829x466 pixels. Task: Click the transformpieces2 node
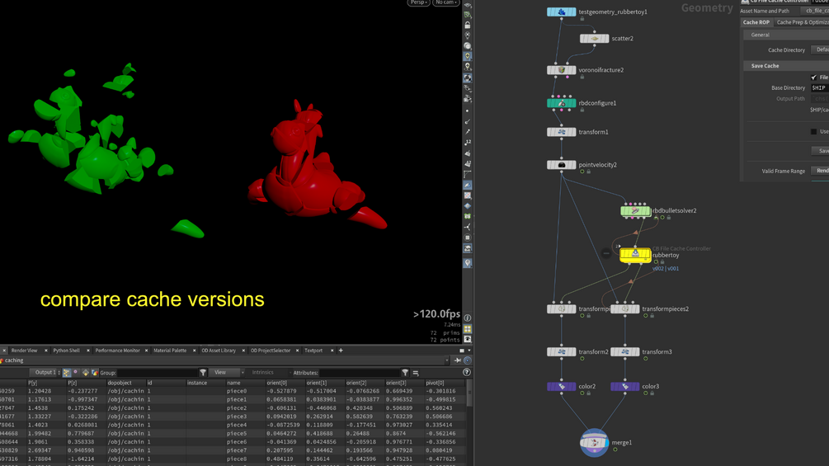[625, 309]
